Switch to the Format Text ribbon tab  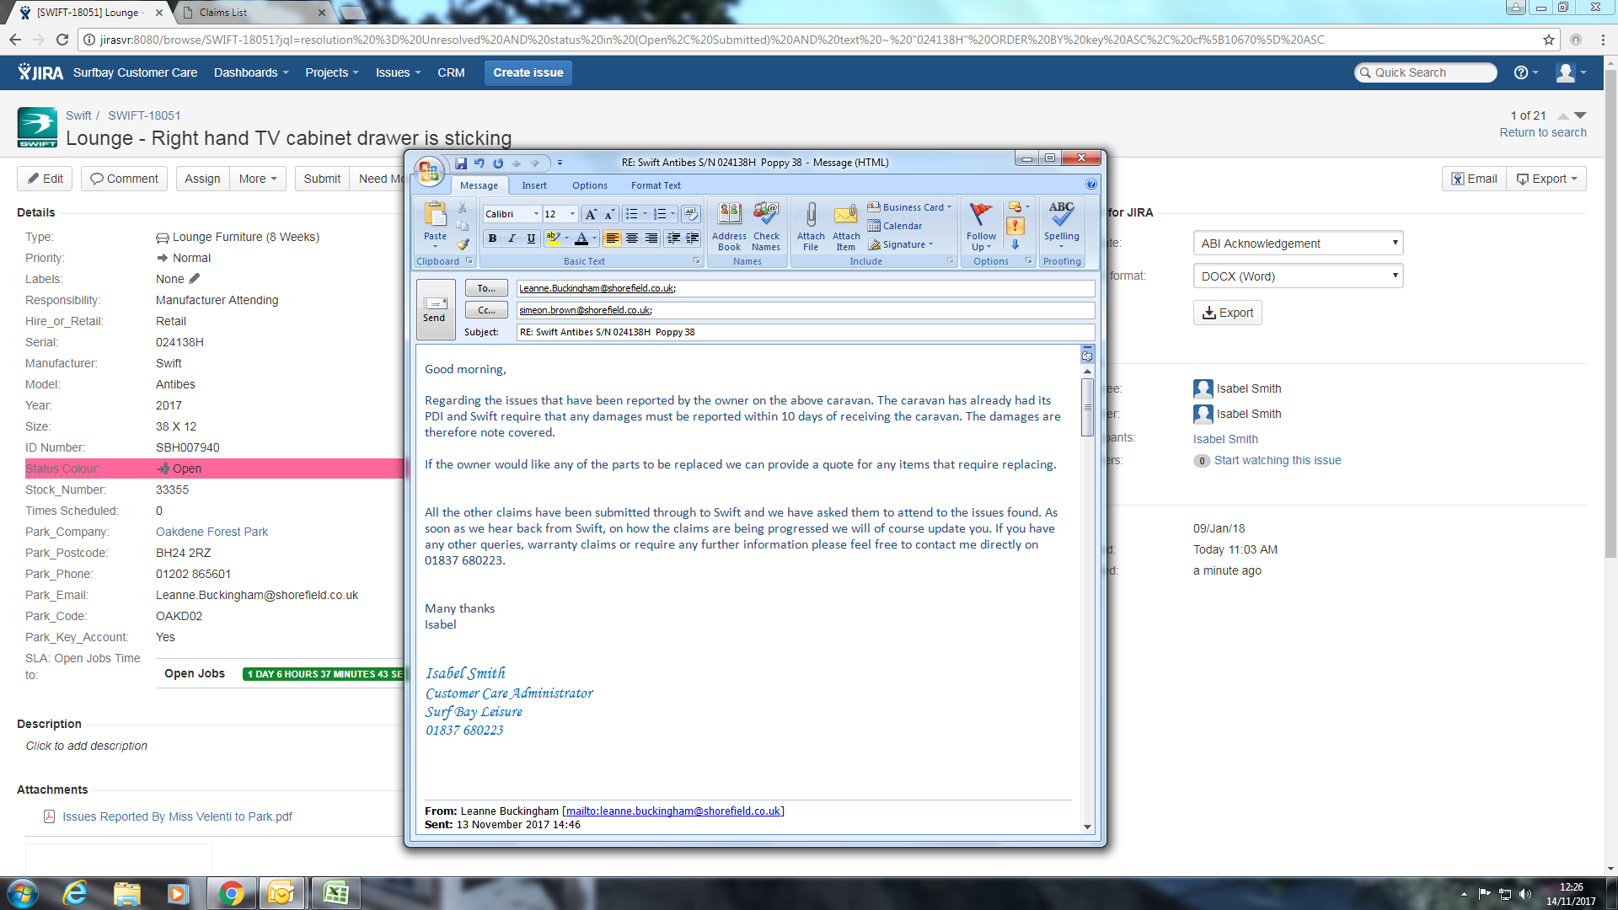tap(655, 185)
